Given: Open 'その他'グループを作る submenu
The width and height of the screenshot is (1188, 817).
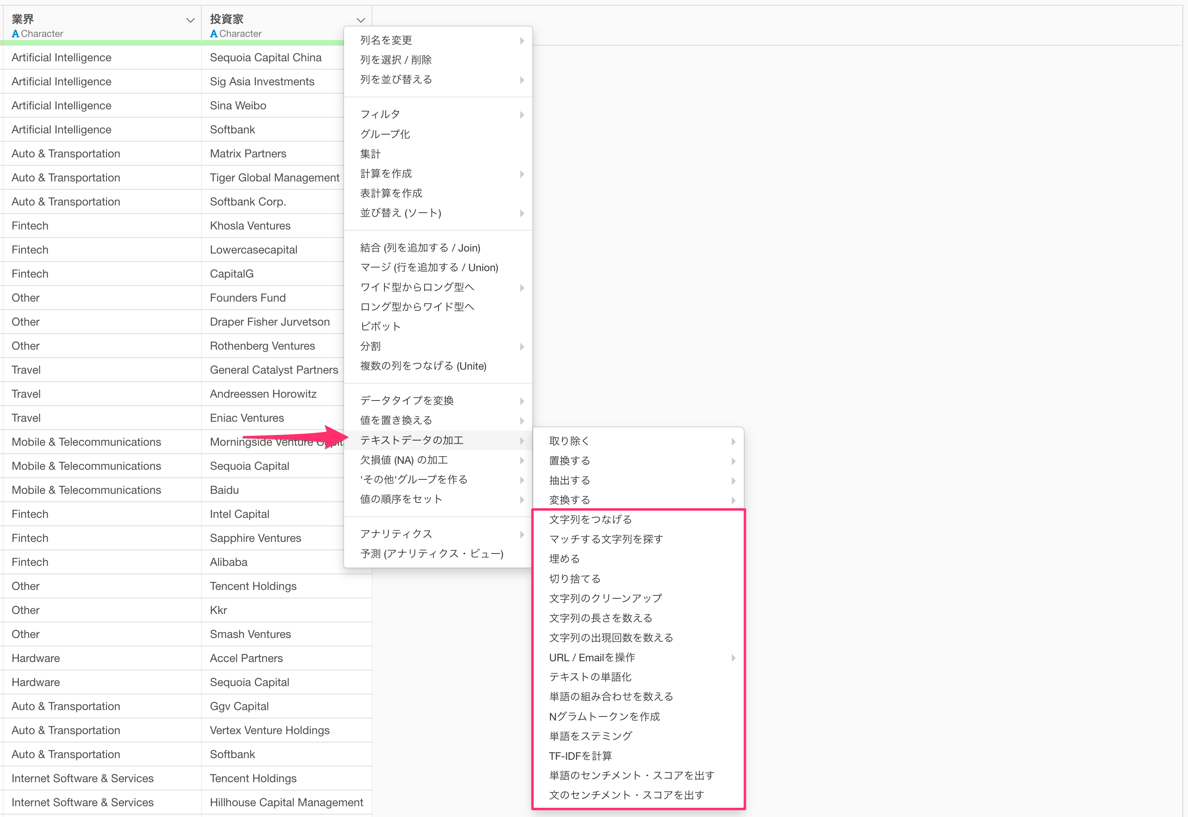Looking at the screenshot, I should 438,480.
